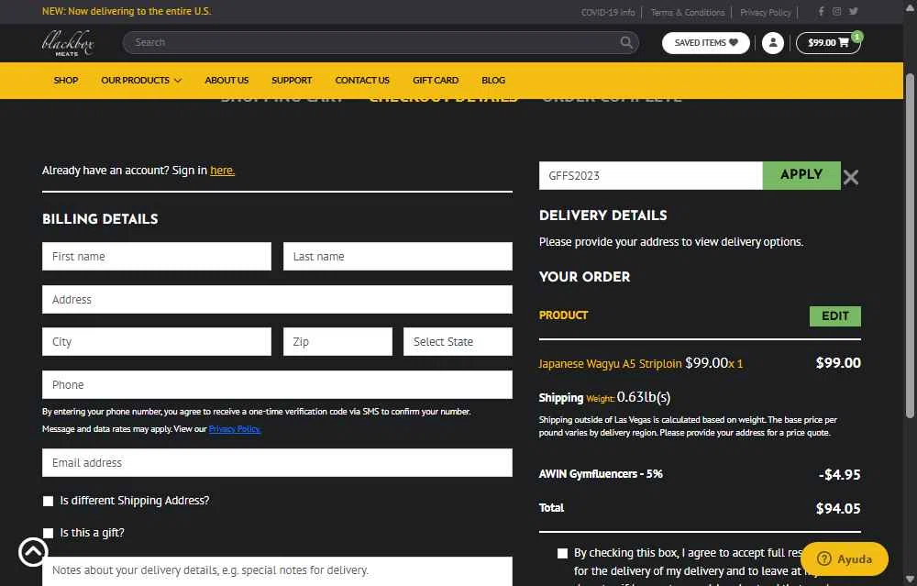Click the coupon code field GFFS2023

pos(651,175)
